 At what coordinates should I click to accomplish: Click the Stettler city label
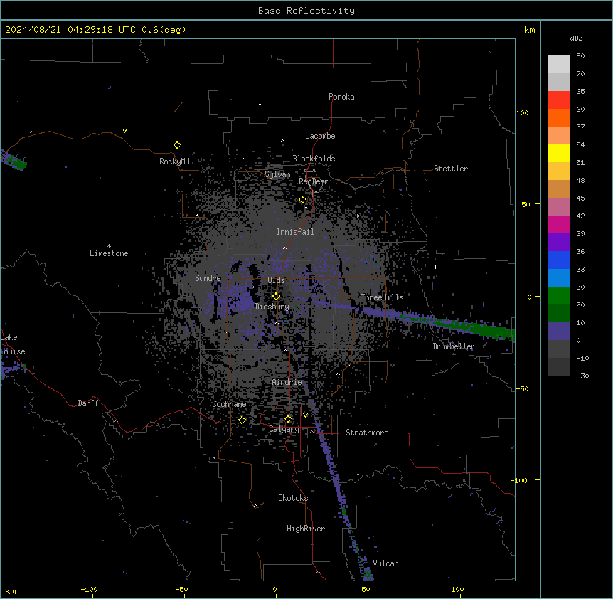click(451, 169)
